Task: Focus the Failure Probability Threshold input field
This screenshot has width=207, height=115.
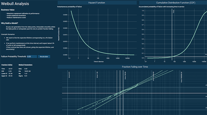Action: point(32,57)
